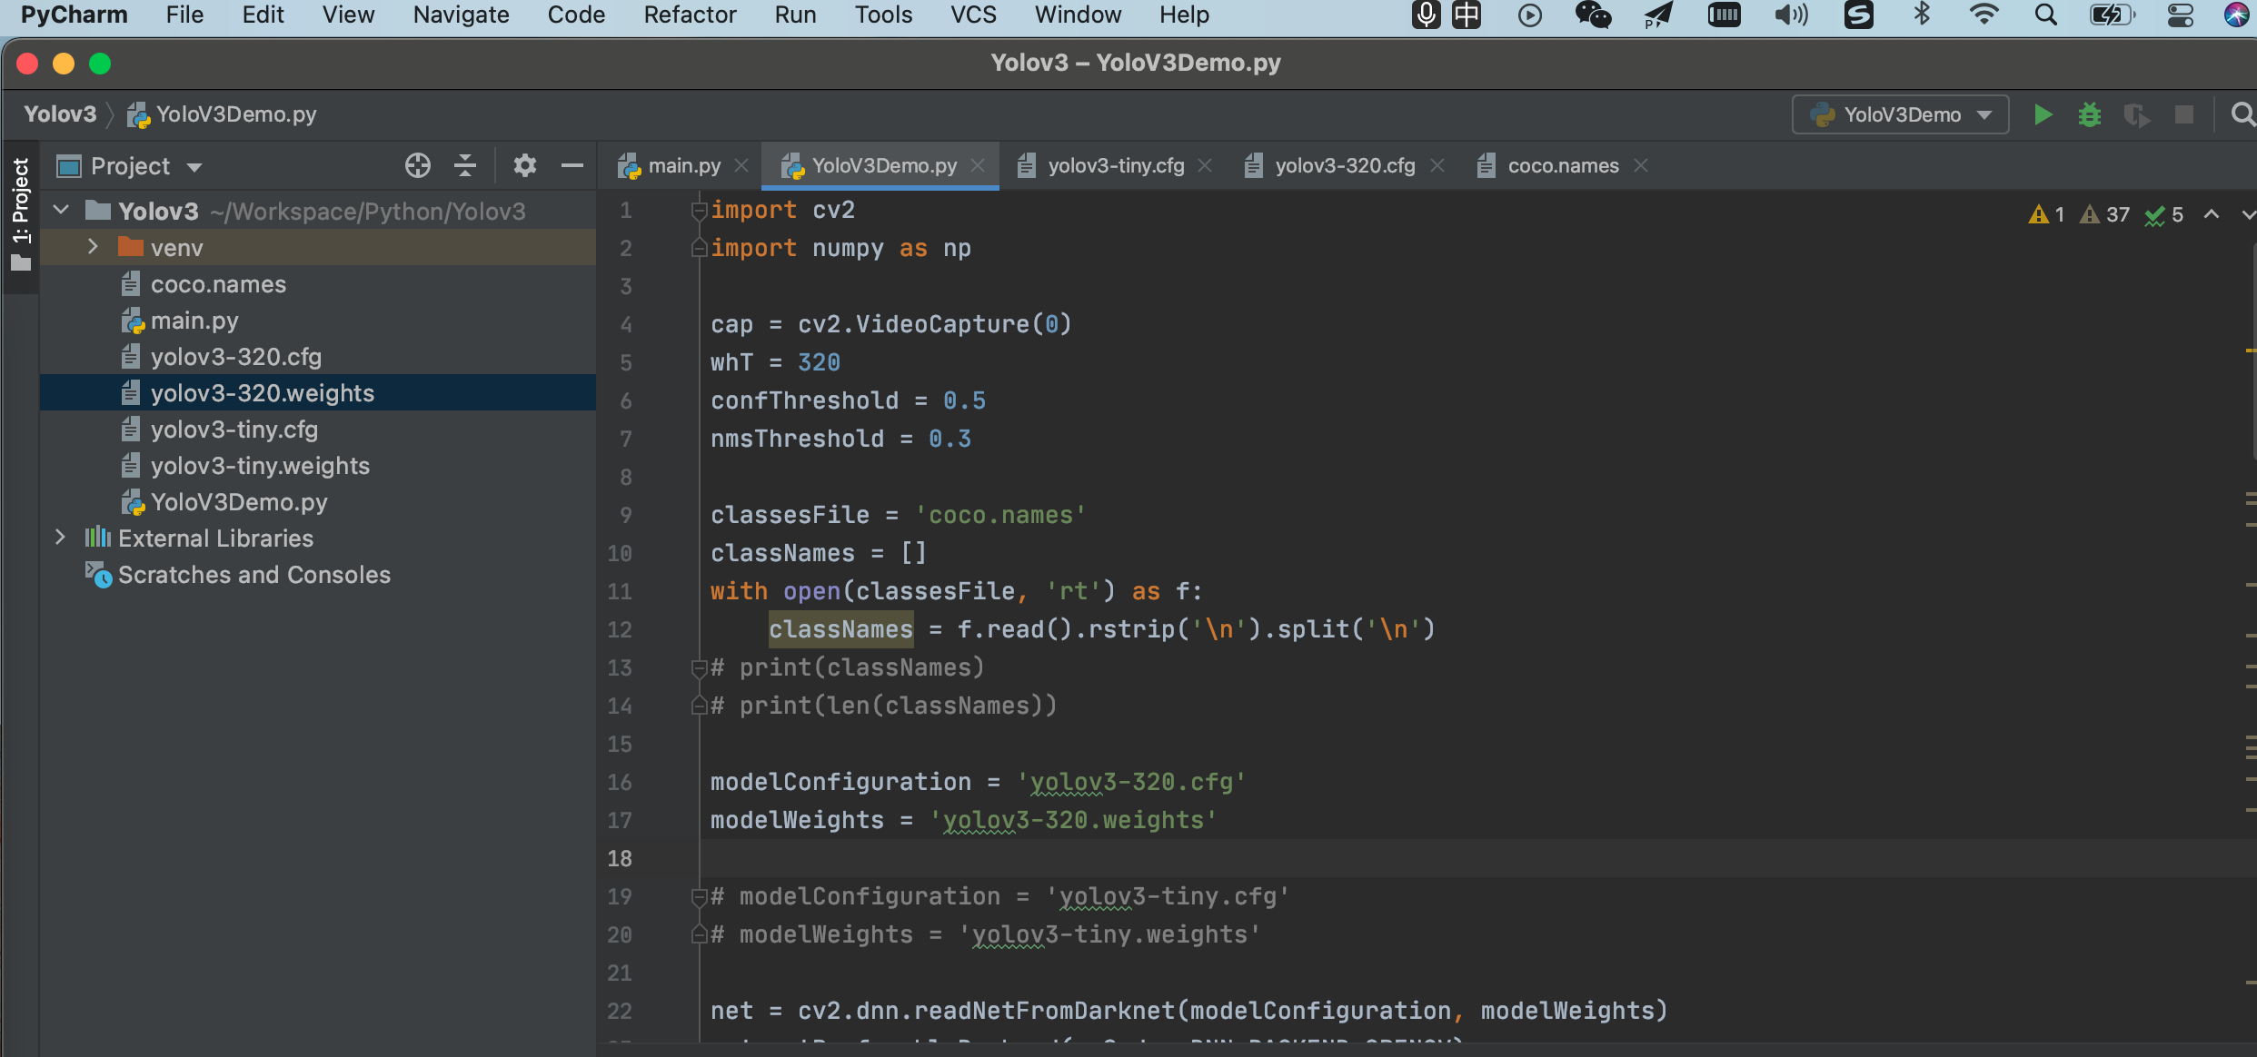
Task: Click the locate/select opened file crosshair icon
Action: tap(417, 165)
